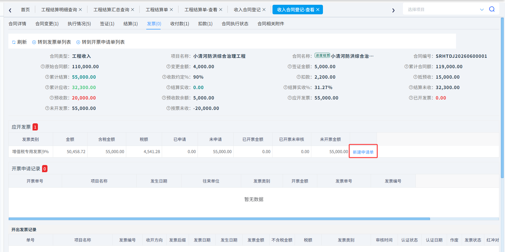The width and height of the screenshot is (505, 252).
Task: Switch to the 首页 tab
Action: pyautogui.click(x=25, y=10)
